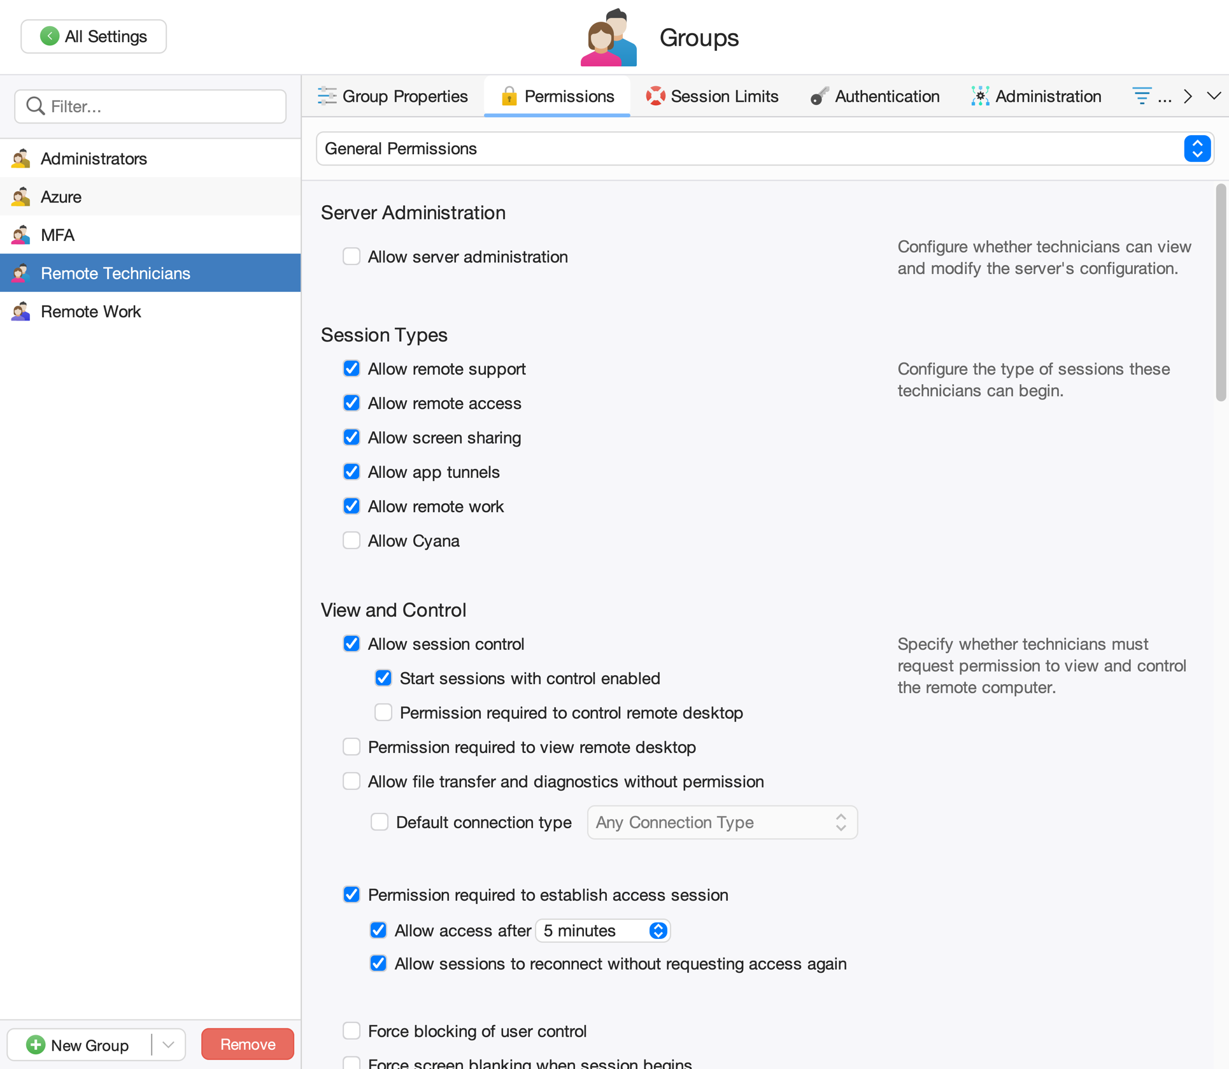Open the Administration tab
Screen dimensions: 1229x1069
(x=1036, y=96)
